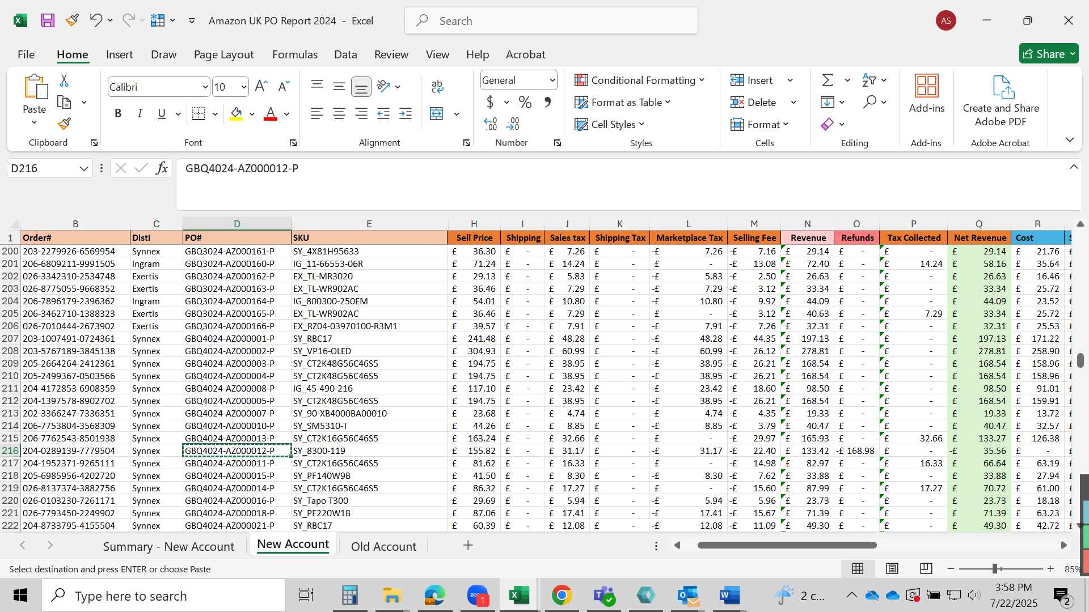Image resolution: width=1089 pixels, height=612 pixels.
Task: Click the Merge and Center icon
Action: pos(437,114)
